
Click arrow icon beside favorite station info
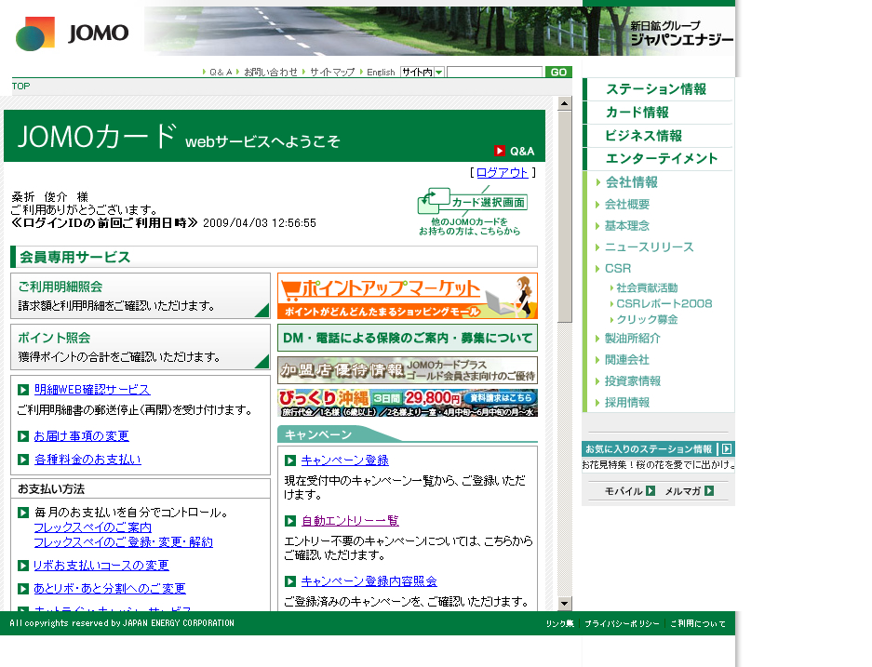pos(727,449)
